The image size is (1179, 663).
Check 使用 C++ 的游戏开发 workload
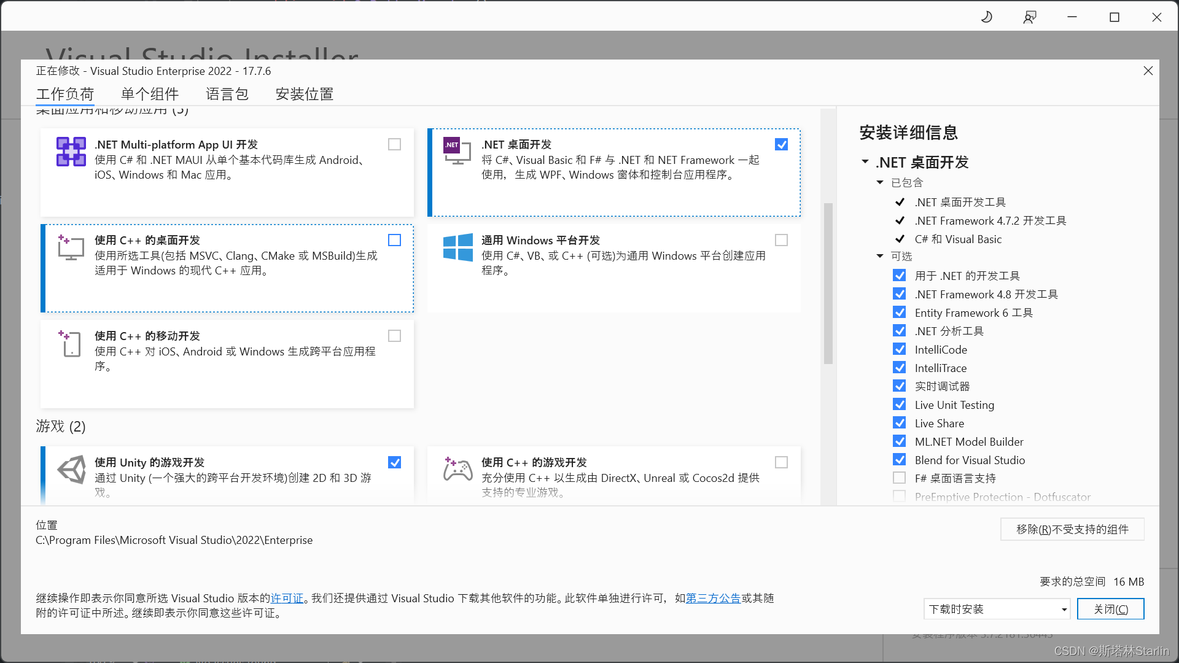[782, 462]
